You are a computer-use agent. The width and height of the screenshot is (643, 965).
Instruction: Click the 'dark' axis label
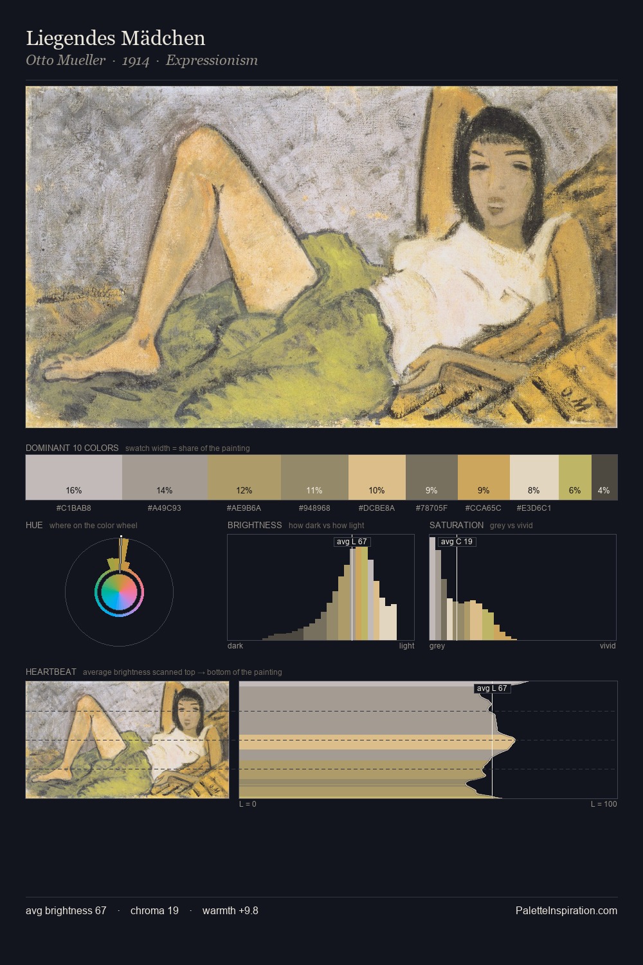tap(235, 646)
